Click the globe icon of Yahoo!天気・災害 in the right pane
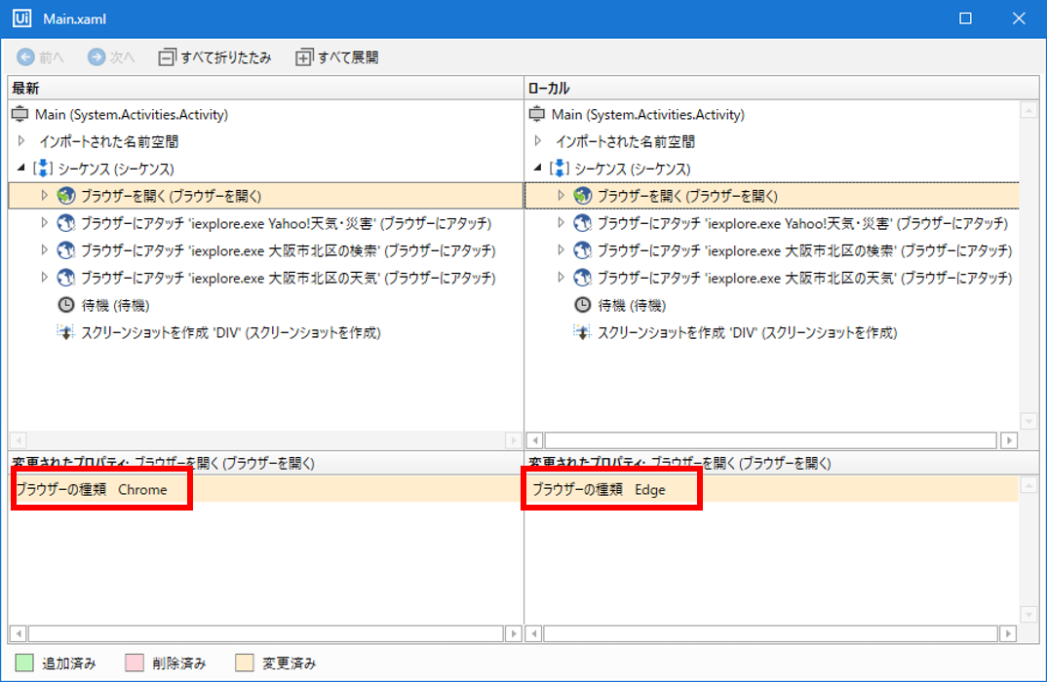Screen dimensions: 1047x682 [582, 223]
